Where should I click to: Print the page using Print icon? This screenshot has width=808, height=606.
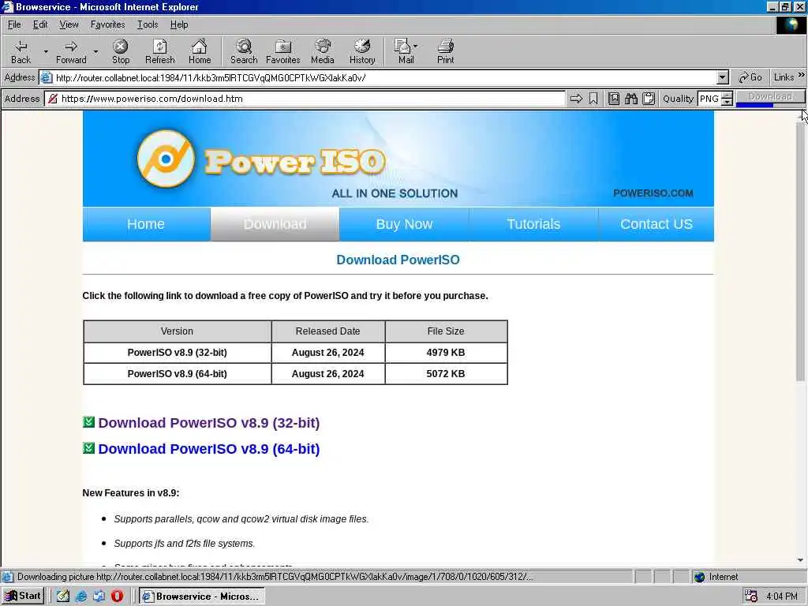445,51
